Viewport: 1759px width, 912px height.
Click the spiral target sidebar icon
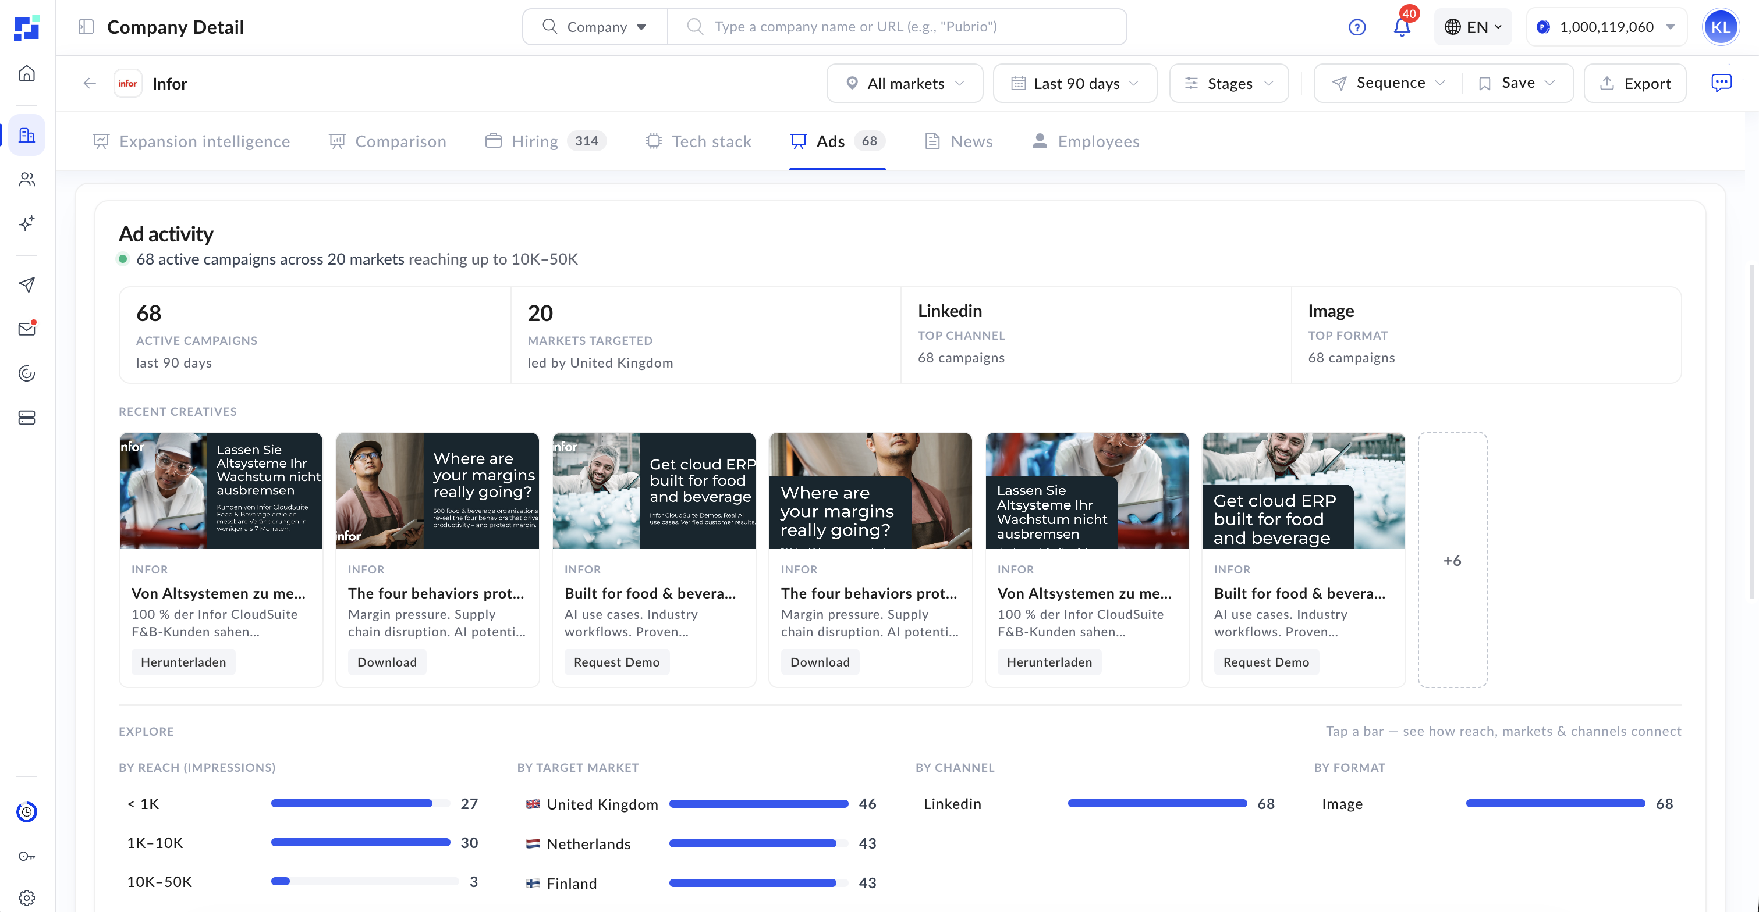(x=27, y=373)
